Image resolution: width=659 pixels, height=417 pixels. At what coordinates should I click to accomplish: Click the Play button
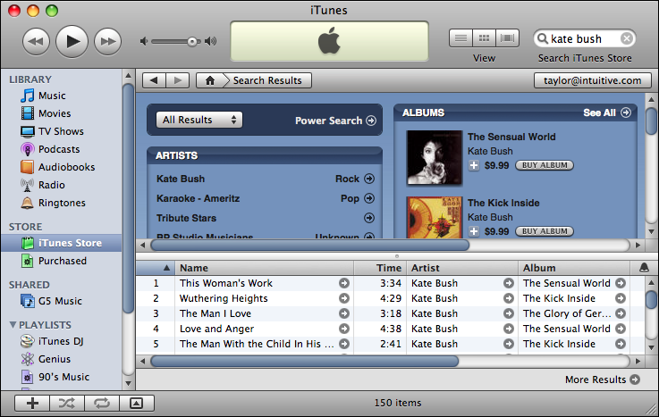point(72,41)
